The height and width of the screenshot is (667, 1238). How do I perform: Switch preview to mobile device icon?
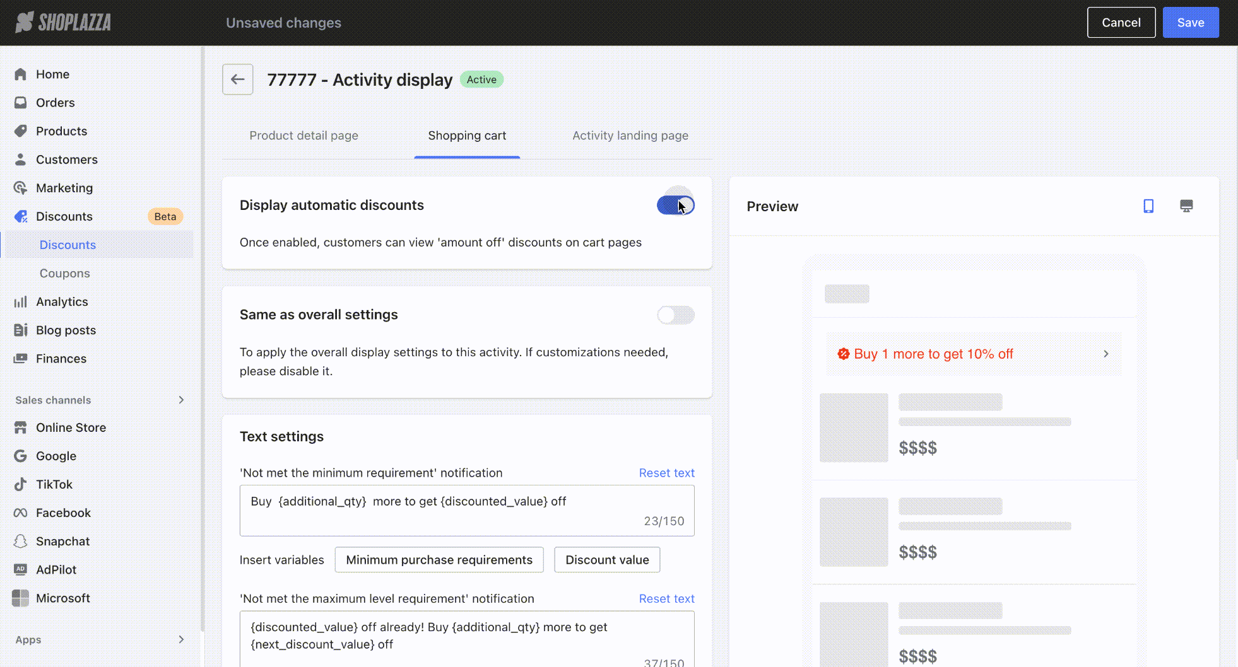pos(1148,206)
